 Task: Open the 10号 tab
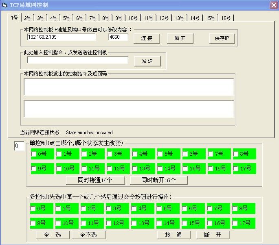click(133, 18)
